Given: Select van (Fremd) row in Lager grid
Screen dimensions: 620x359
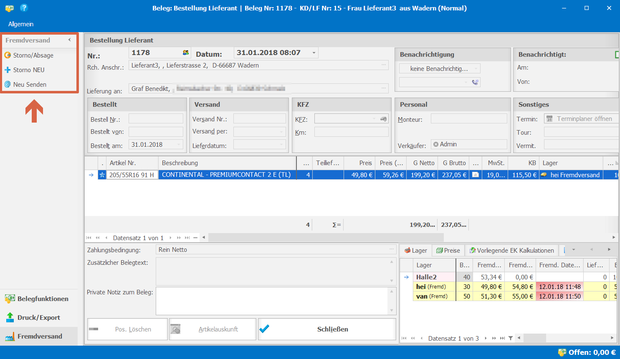Looking at the screenshot, I should tap(508, 296).
